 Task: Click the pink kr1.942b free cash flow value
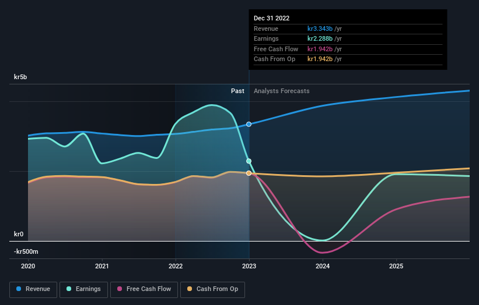(320, 49)
